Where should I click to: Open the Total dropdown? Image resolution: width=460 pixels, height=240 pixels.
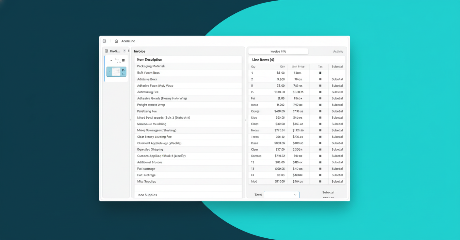click(282, 195)
